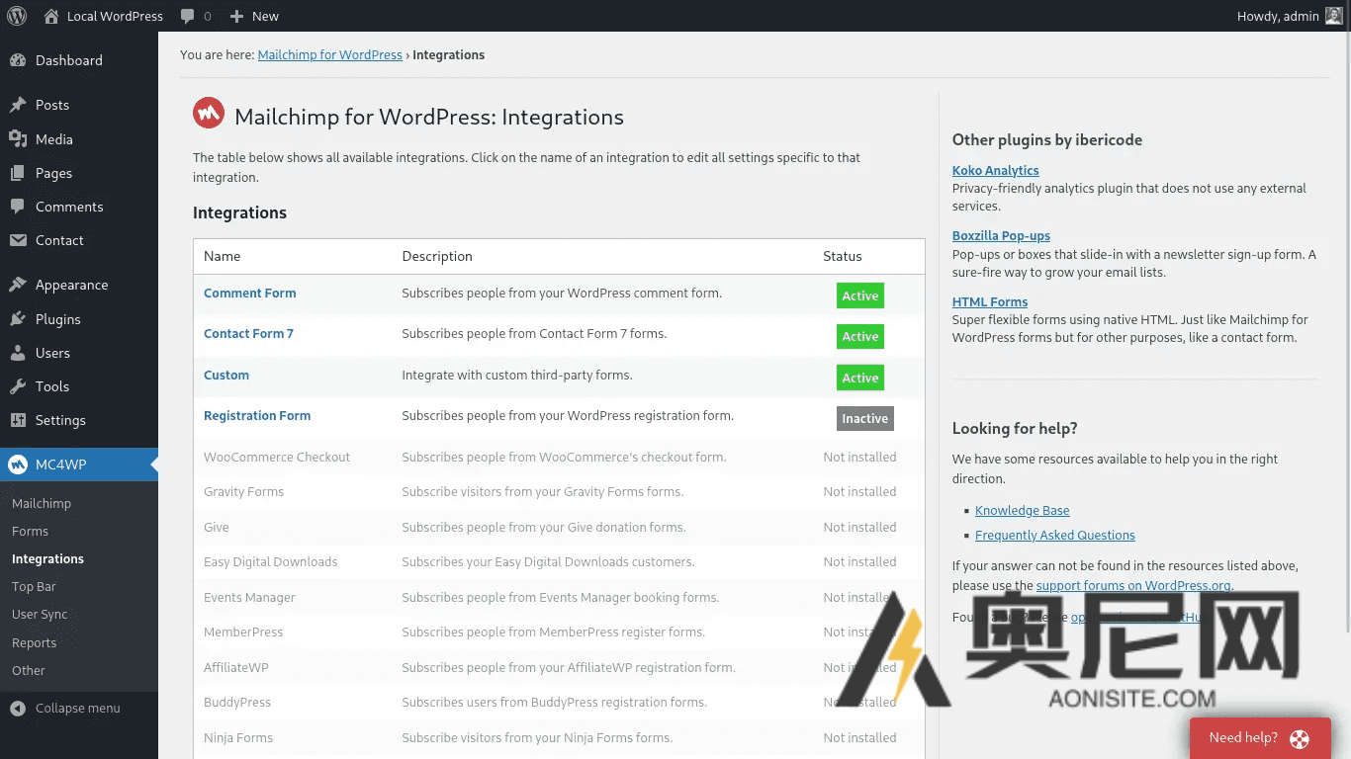
Task: Open the Koko Analytics plugin link
Action: tap(995, 171)
